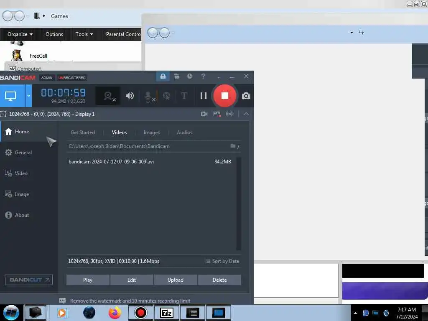Toggle speaker sound recording

(130, 96)
